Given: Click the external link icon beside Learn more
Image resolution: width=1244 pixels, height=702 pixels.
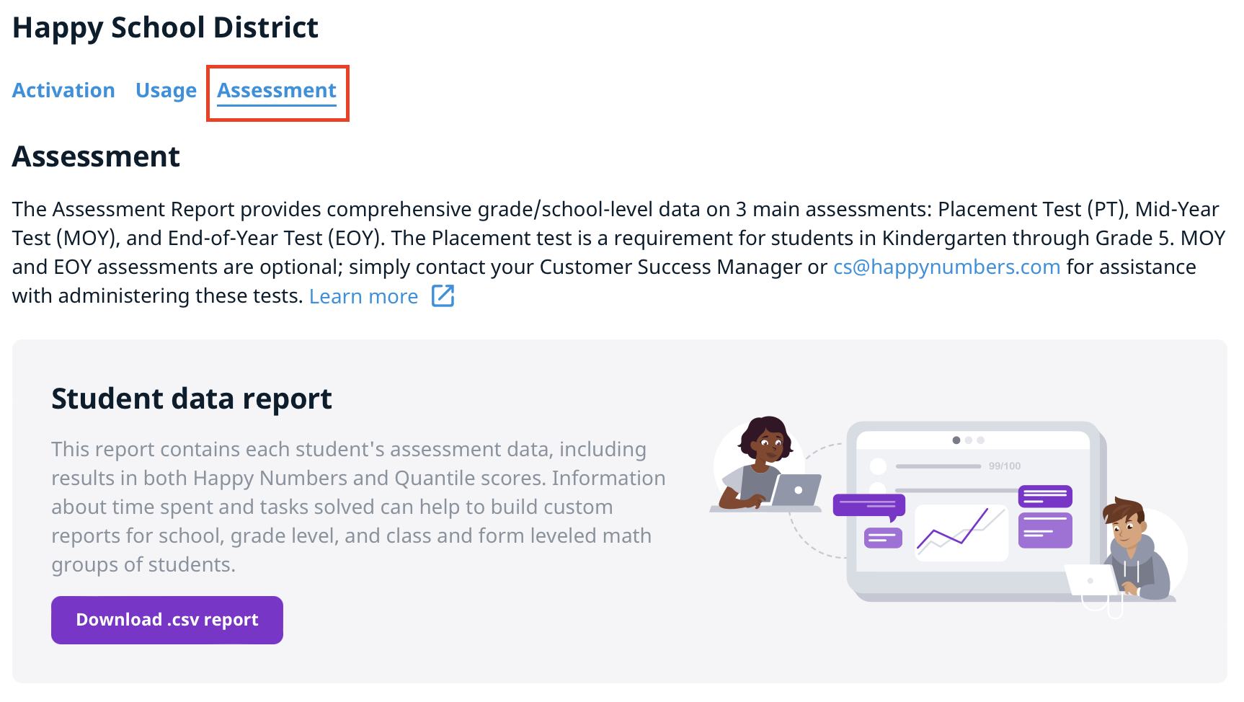Looking at the screenshot, I should click(443, 296).
